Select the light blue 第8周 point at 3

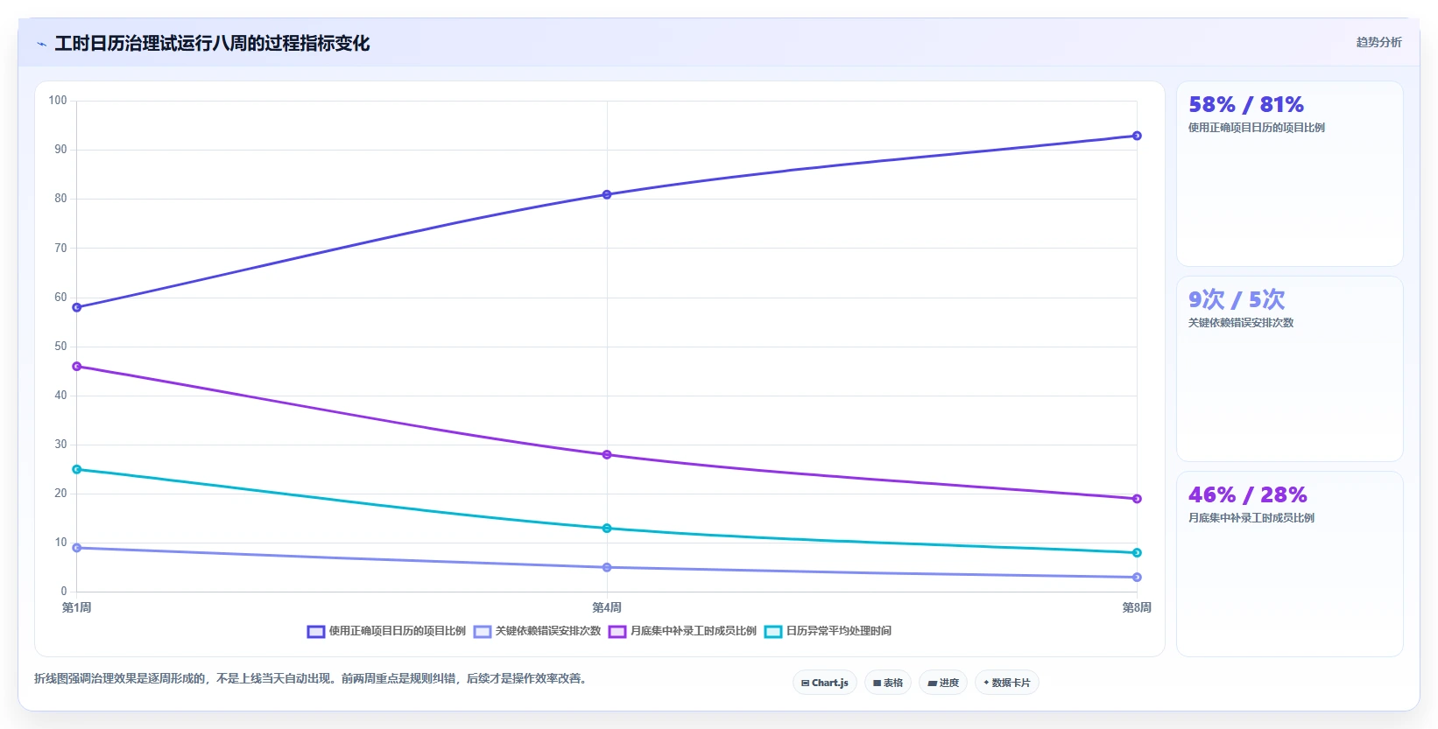[x=1137, y=578]
